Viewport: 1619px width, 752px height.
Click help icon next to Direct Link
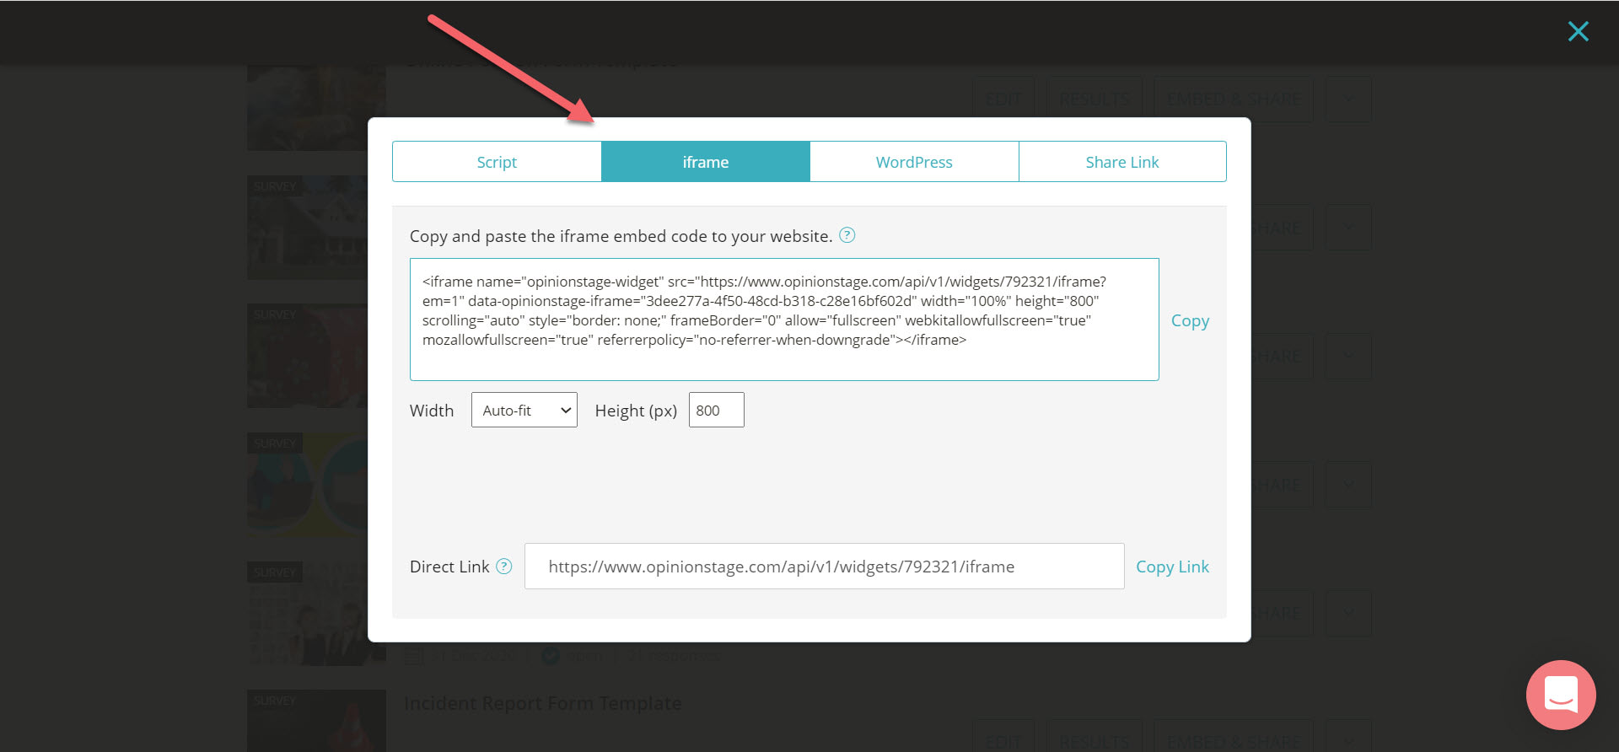[x=504, y=567]
